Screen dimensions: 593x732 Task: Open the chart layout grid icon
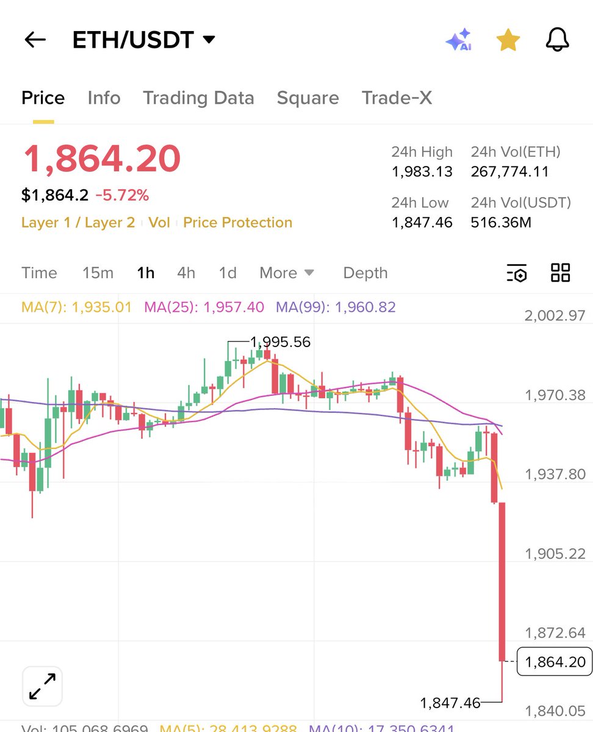point(560,273)
